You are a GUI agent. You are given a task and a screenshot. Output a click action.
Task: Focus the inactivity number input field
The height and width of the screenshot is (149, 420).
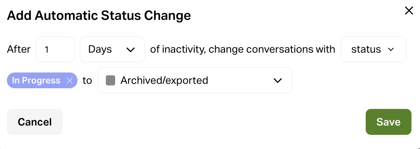point(55,49)
